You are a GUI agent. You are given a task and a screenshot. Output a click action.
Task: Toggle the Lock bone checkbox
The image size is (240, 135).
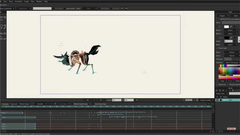[x=53, y=9]
